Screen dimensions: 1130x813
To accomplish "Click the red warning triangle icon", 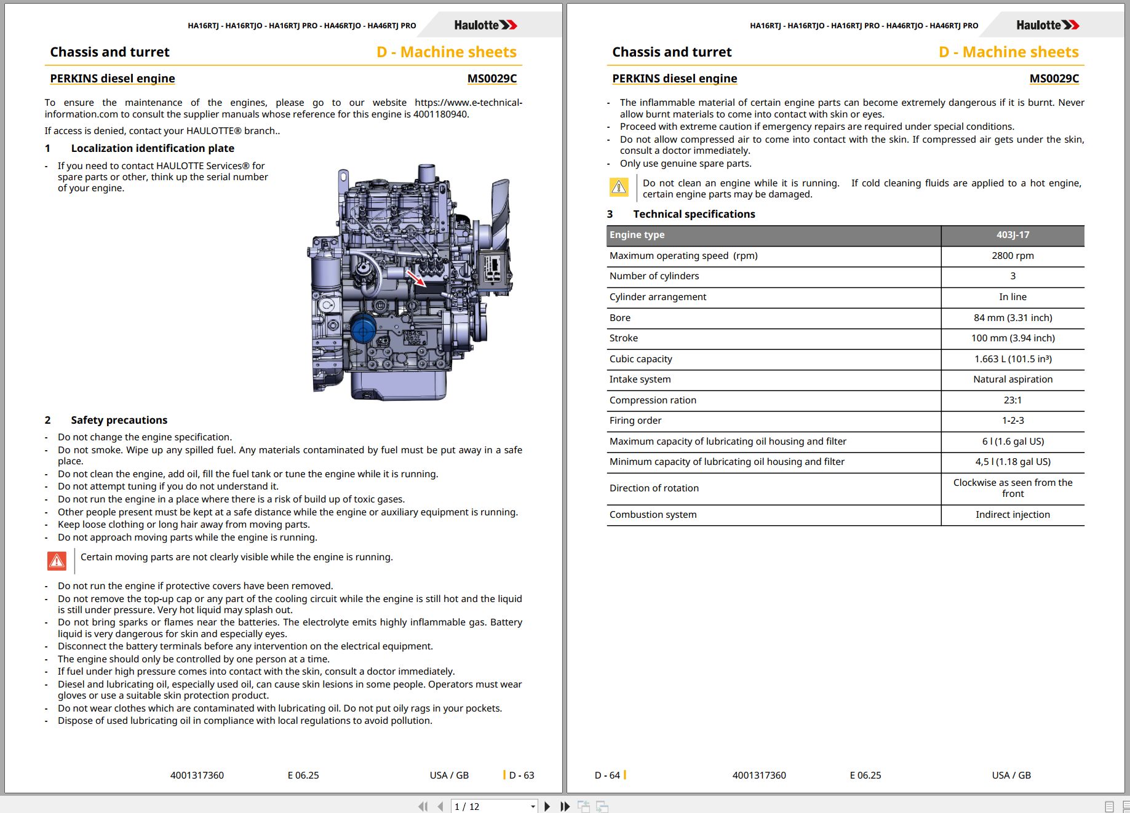I will pyautogui.click(x=57, y=561).
